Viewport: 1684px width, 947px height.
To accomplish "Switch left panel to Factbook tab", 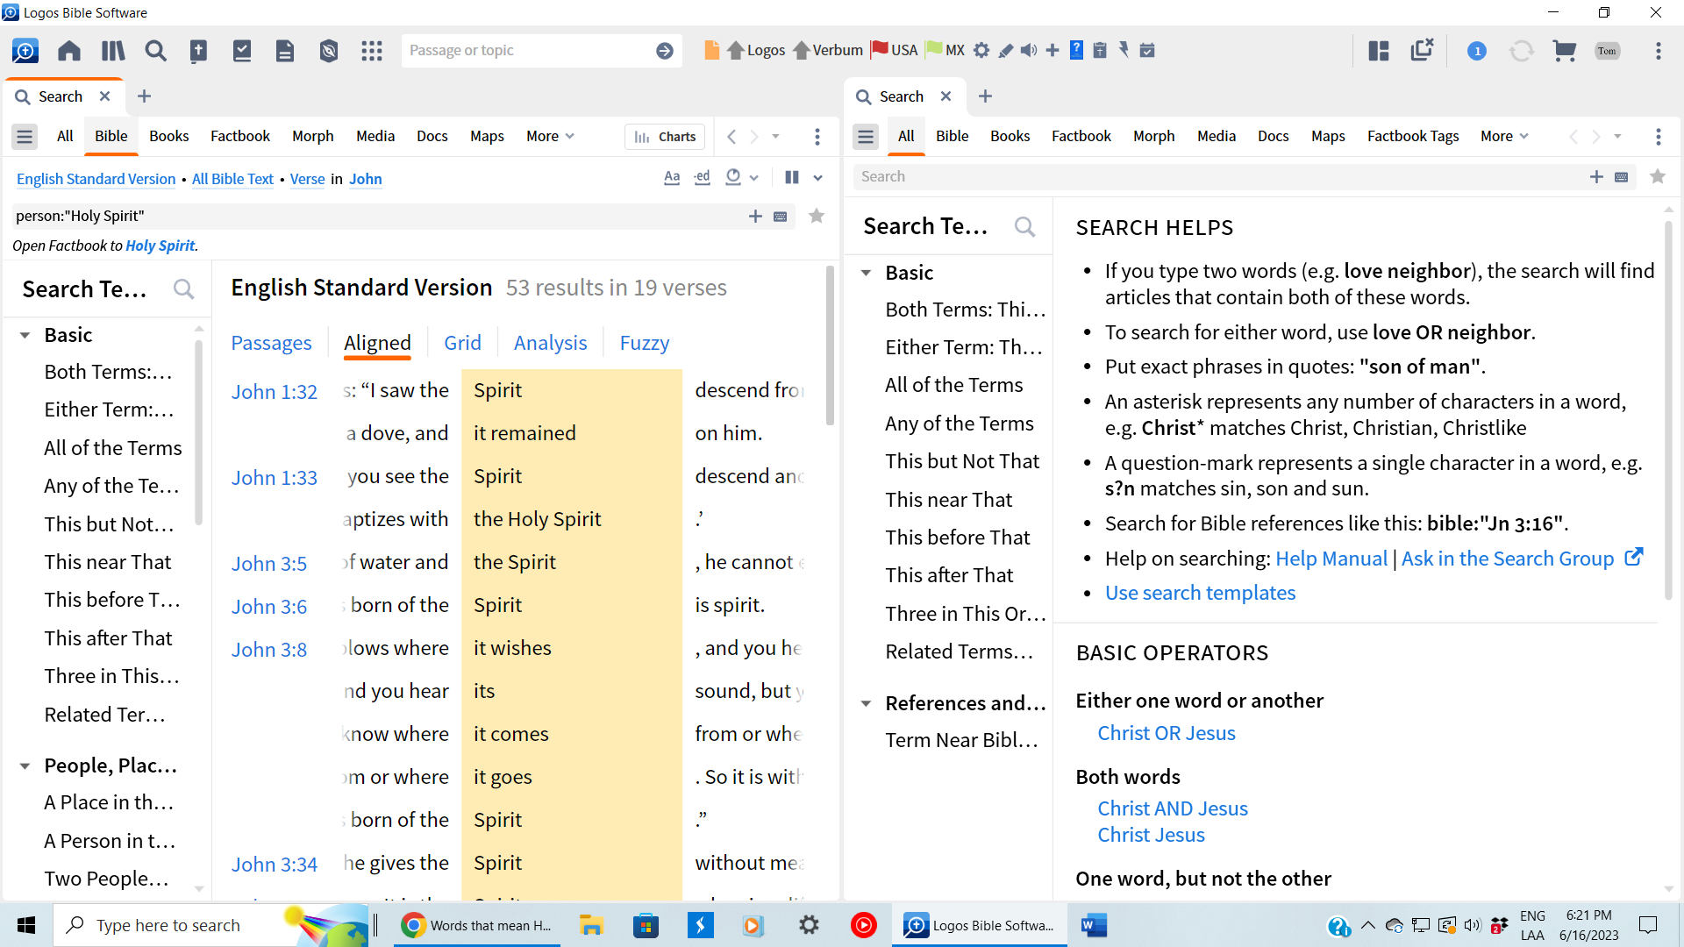I will point(239,136).
